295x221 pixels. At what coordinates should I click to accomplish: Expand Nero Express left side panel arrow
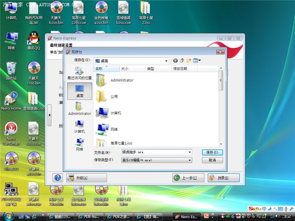(x=49, y=115)
